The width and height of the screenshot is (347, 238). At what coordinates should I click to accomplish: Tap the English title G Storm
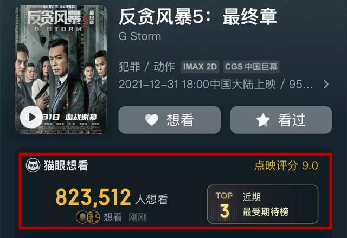pyautogui.click(x=140, y=36)
